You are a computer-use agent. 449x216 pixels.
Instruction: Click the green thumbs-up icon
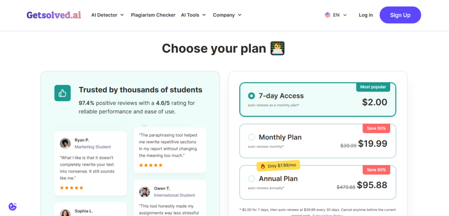point(62,93)
